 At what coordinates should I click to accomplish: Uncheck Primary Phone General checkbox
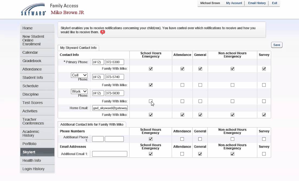pos(200,69)
